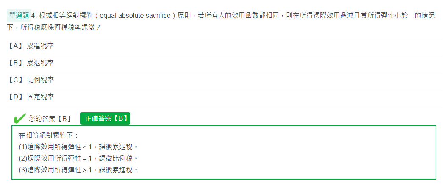Viewport: 444px width, 195px height.
Task: Click the 【D】 bracket label
Action: [15, 97]
